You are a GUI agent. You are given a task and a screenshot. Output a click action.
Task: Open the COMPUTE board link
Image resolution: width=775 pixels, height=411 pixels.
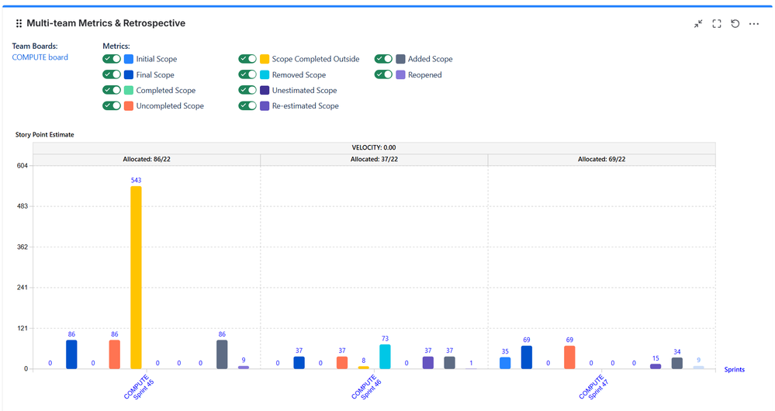click(40, 57)
